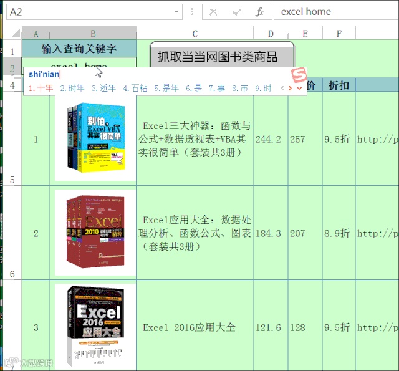Choose candidate 7.事
Viewport: 399px width, 371px height.
(217, 88)
